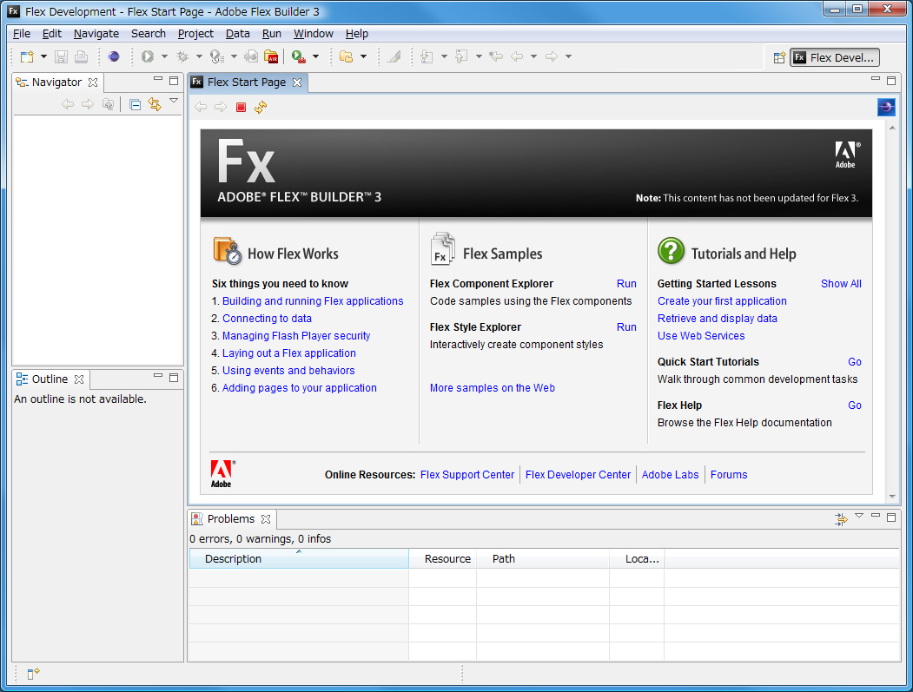Click the pencil mark occurrences icon
Screen dimensions: 913x692
(x=394, y=56)
